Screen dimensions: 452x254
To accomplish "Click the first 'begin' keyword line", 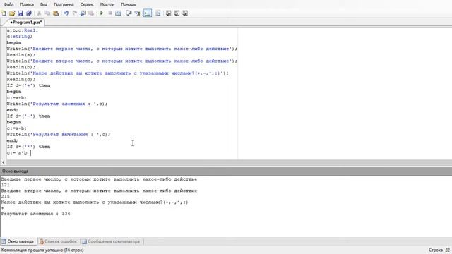I will [14, 42].
